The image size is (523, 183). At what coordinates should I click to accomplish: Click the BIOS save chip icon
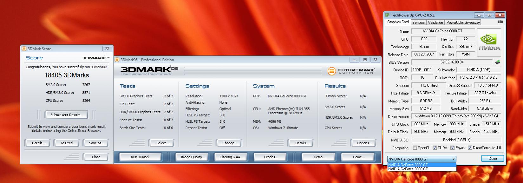(x=498, y=62)
